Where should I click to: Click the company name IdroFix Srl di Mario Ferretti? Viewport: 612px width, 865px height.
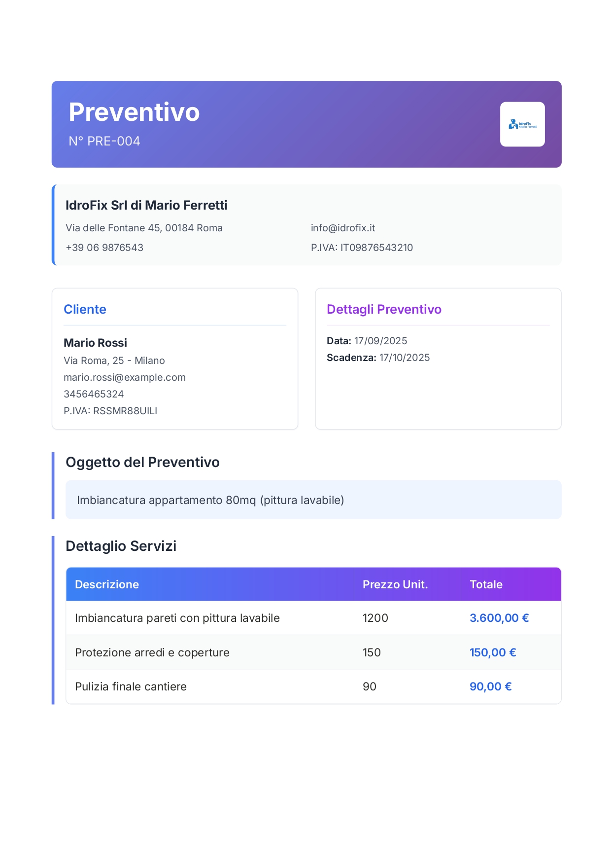pos(146,205)
